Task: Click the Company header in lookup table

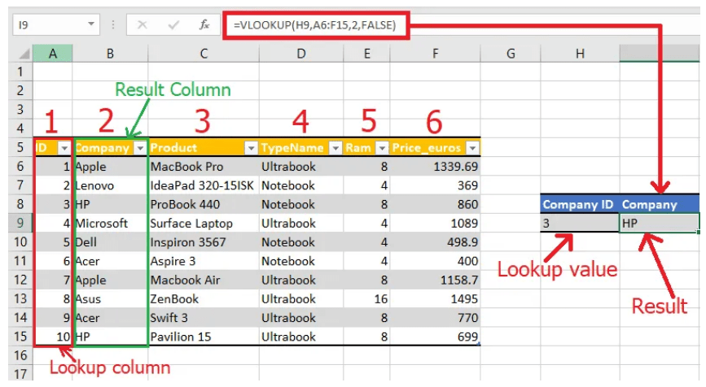Action: click(660, 204)
